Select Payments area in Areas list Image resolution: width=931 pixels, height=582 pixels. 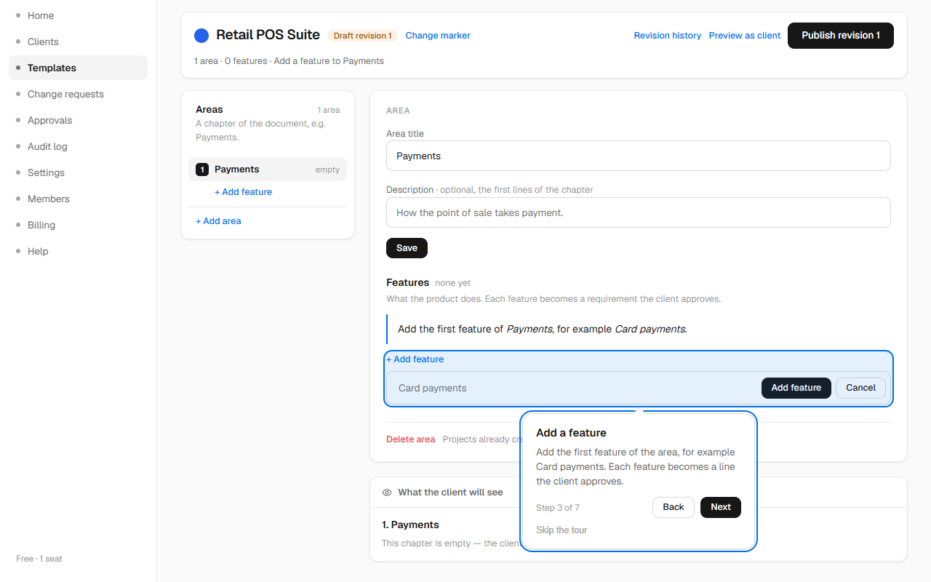pos(268,170)
